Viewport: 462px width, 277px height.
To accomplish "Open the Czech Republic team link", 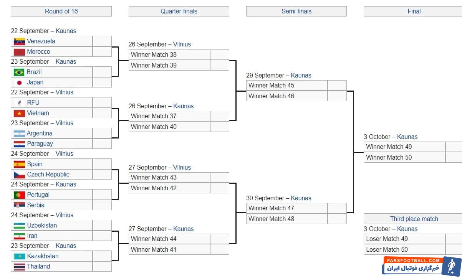I will (x=48, y=175).
